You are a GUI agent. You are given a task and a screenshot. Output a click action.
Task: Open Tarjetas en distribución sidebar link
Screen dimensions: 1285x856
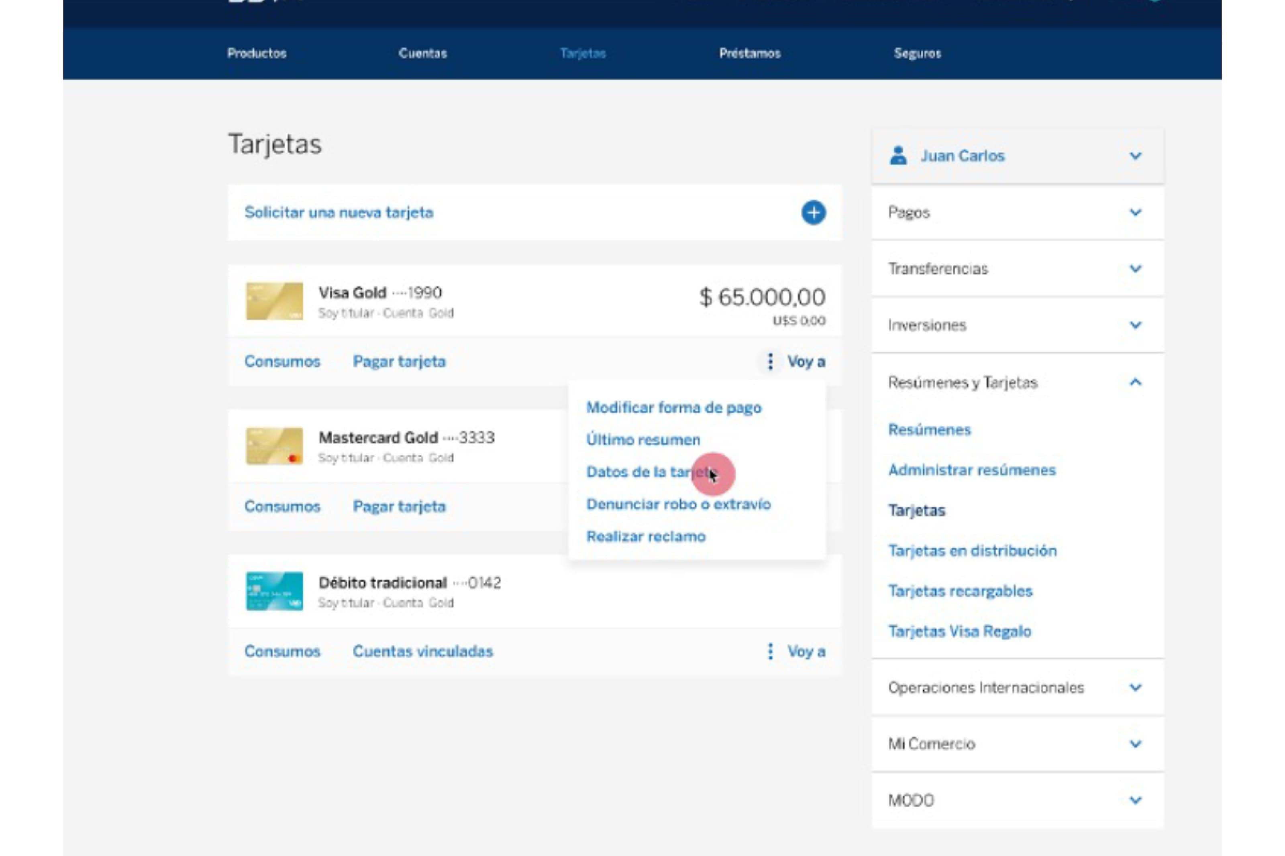972,551
